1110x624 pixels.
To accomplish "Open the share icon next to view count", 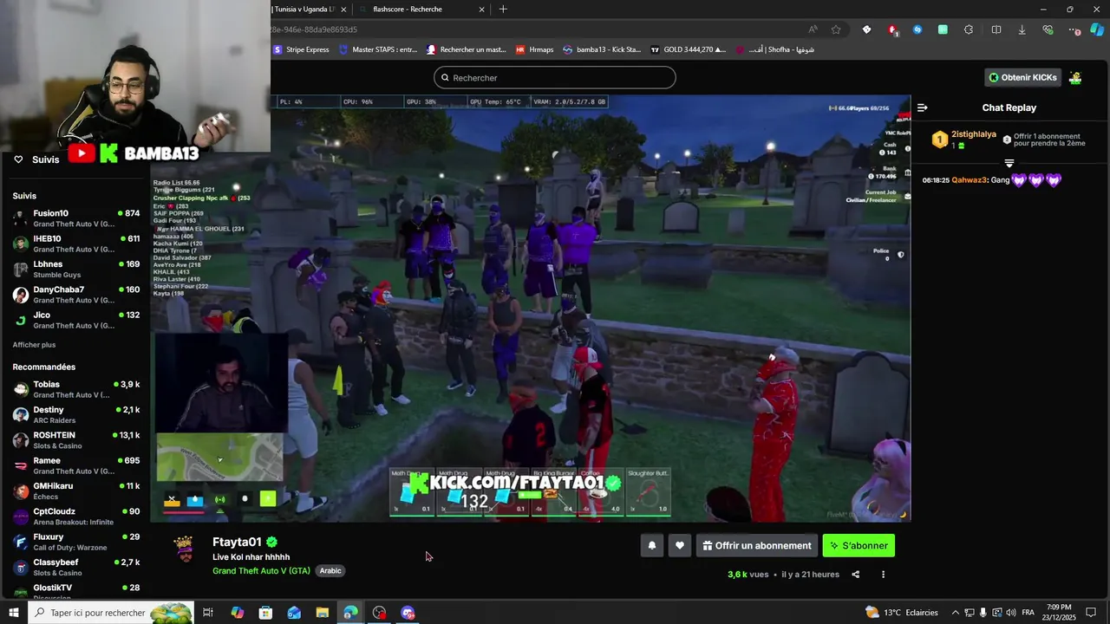I will pos(856,575).
